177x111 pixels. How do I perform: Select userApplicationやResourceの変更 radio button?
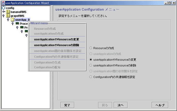(91, 59)
